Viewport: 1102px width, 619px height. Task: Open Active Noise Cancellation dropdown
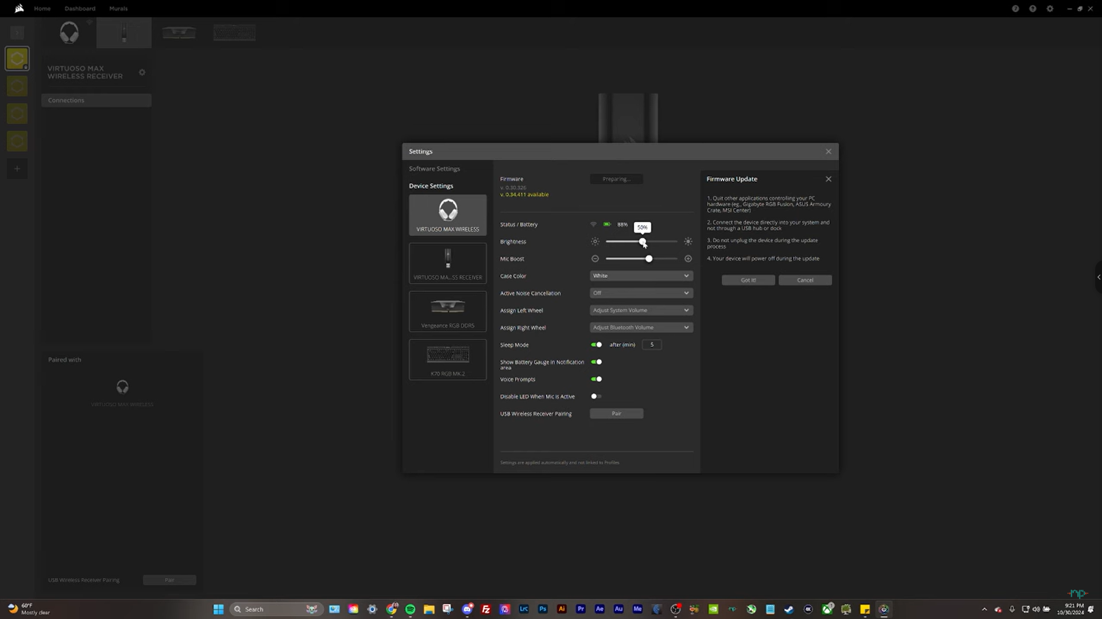click(641, 293)
